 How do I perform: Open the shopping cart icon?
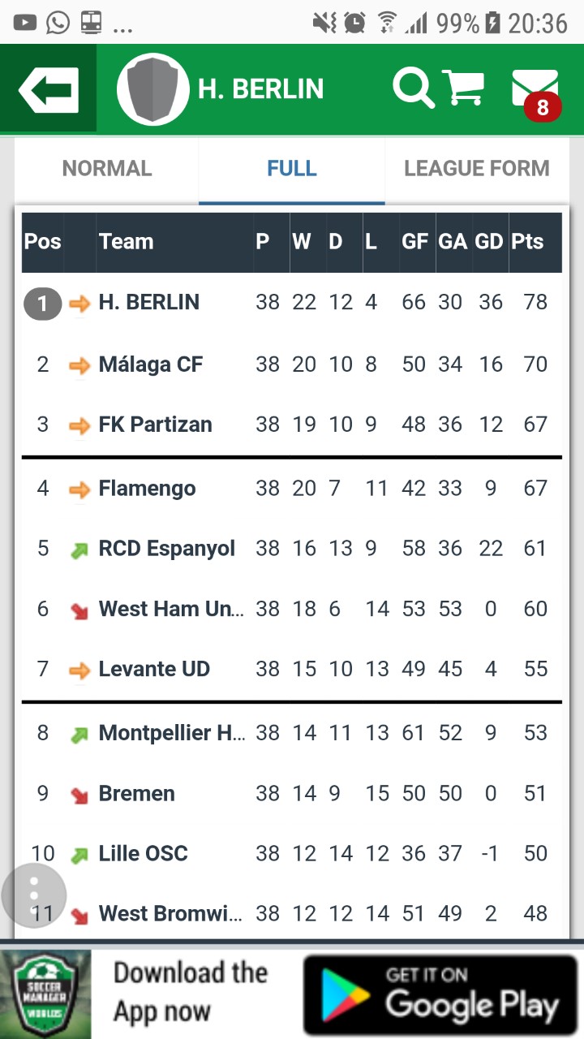(463, 87)
